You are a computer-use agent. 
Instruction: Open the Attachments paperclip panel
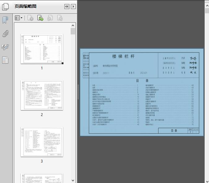tap(5, 34)
